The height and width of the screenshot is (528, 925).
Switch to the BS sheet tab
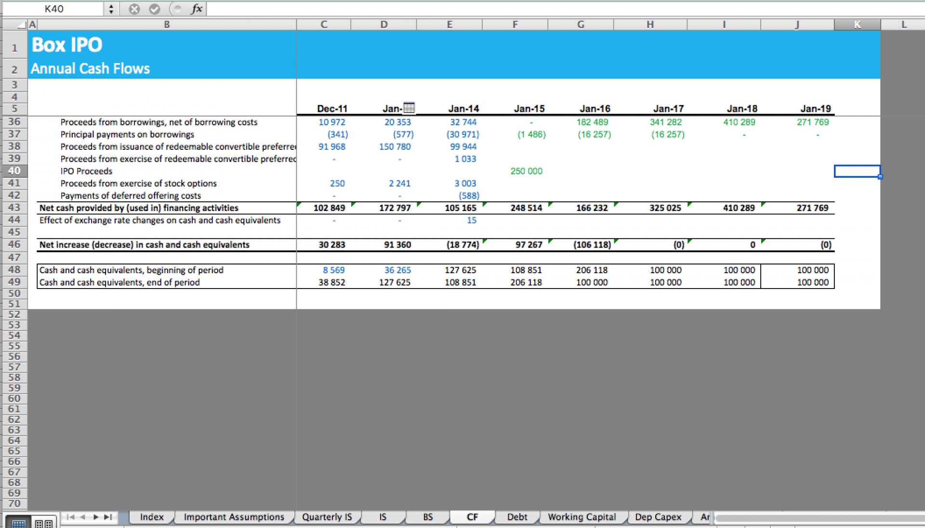click(x=428, y=517)
